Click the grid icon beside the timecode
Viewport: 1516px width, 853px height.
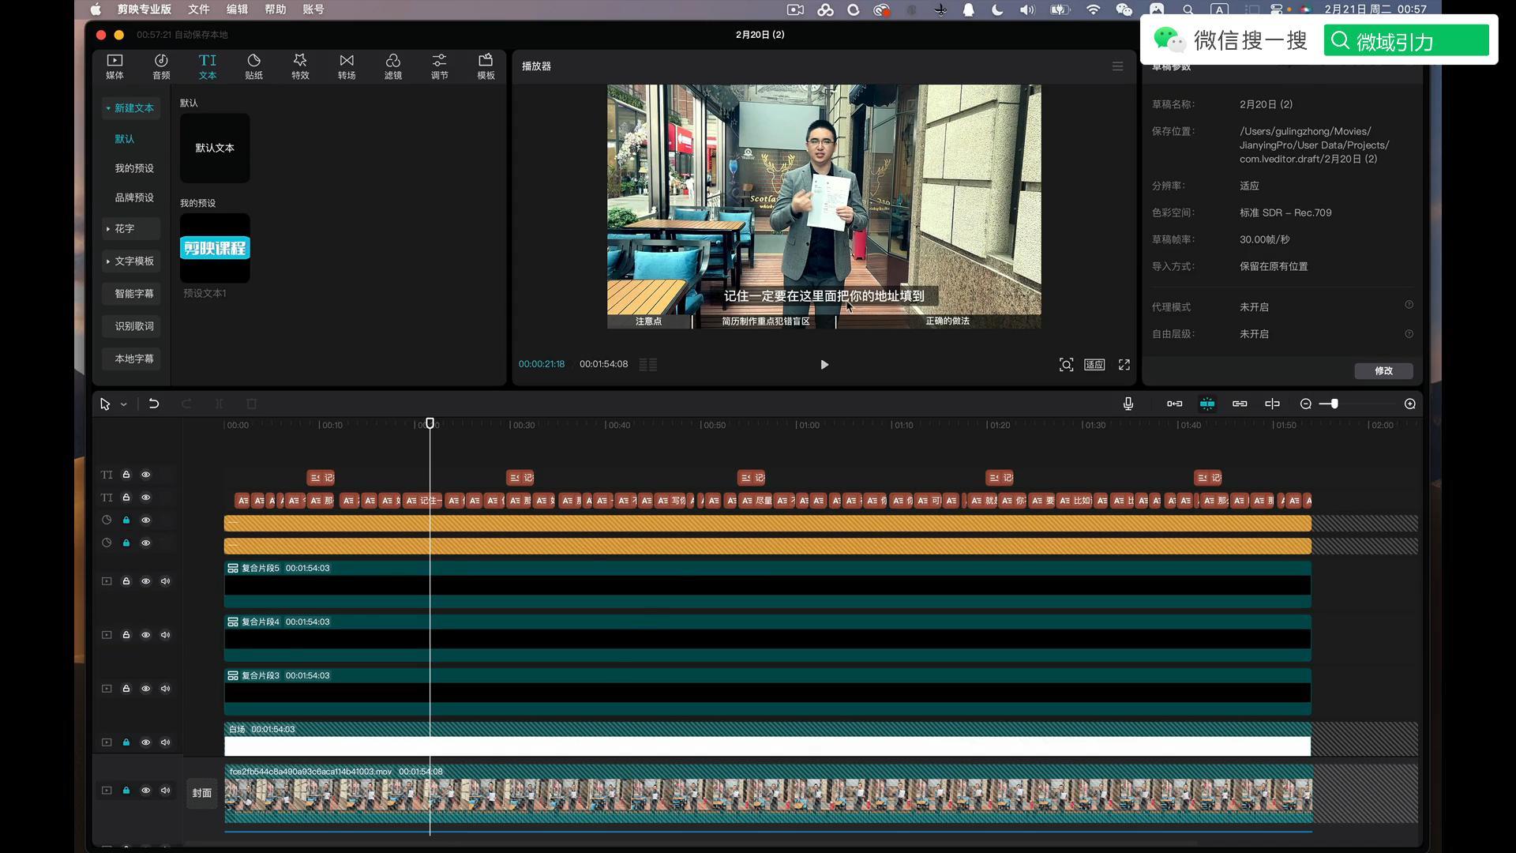[x=647, y=365]
